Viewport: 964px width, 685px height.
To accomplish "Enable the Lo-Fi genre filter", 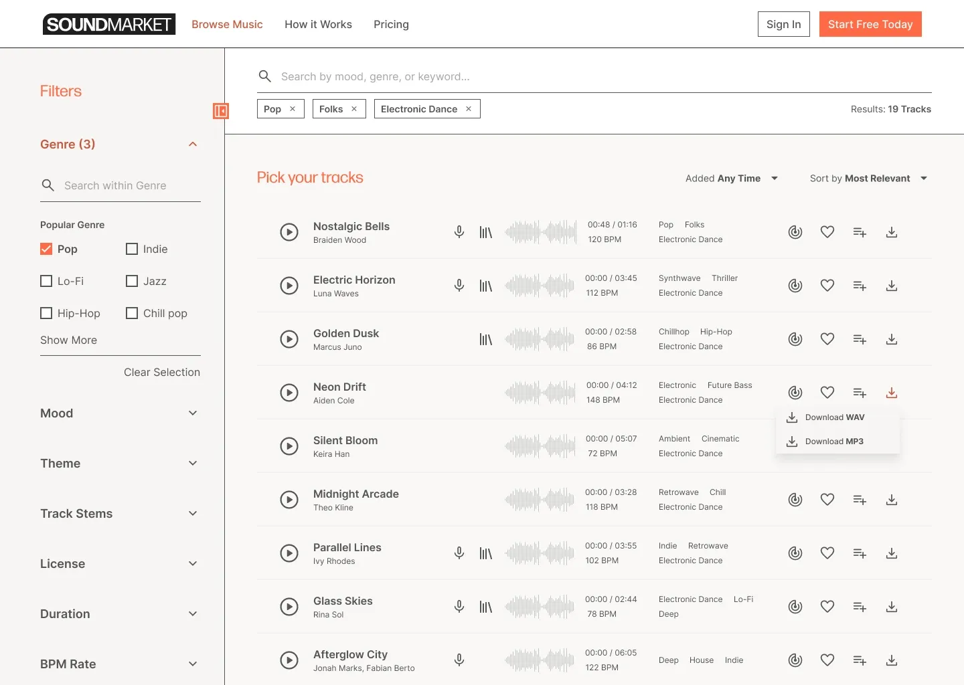I will coord(46,281).
